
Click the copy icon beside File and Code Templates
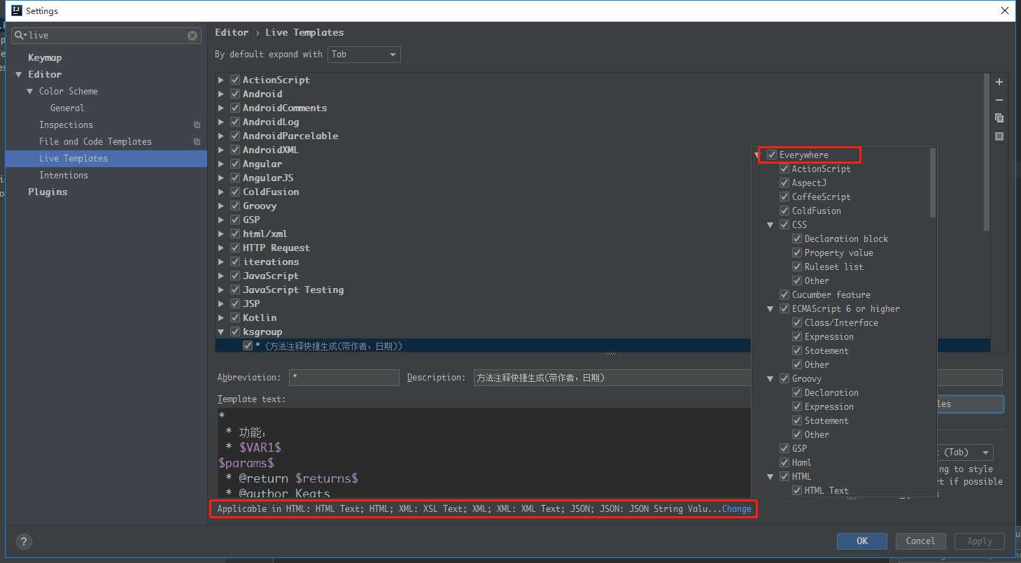197,141
